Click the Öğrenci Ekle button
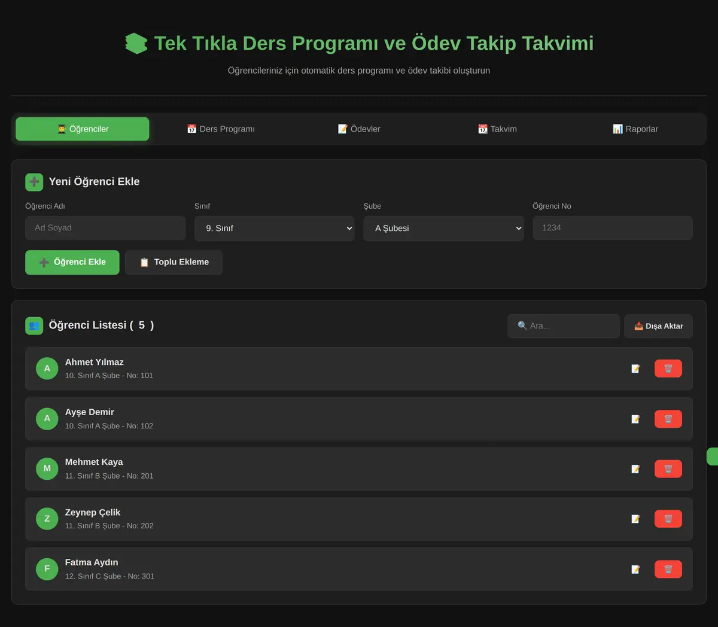Screen dimensions: 718x627 (x=72, y=262)
